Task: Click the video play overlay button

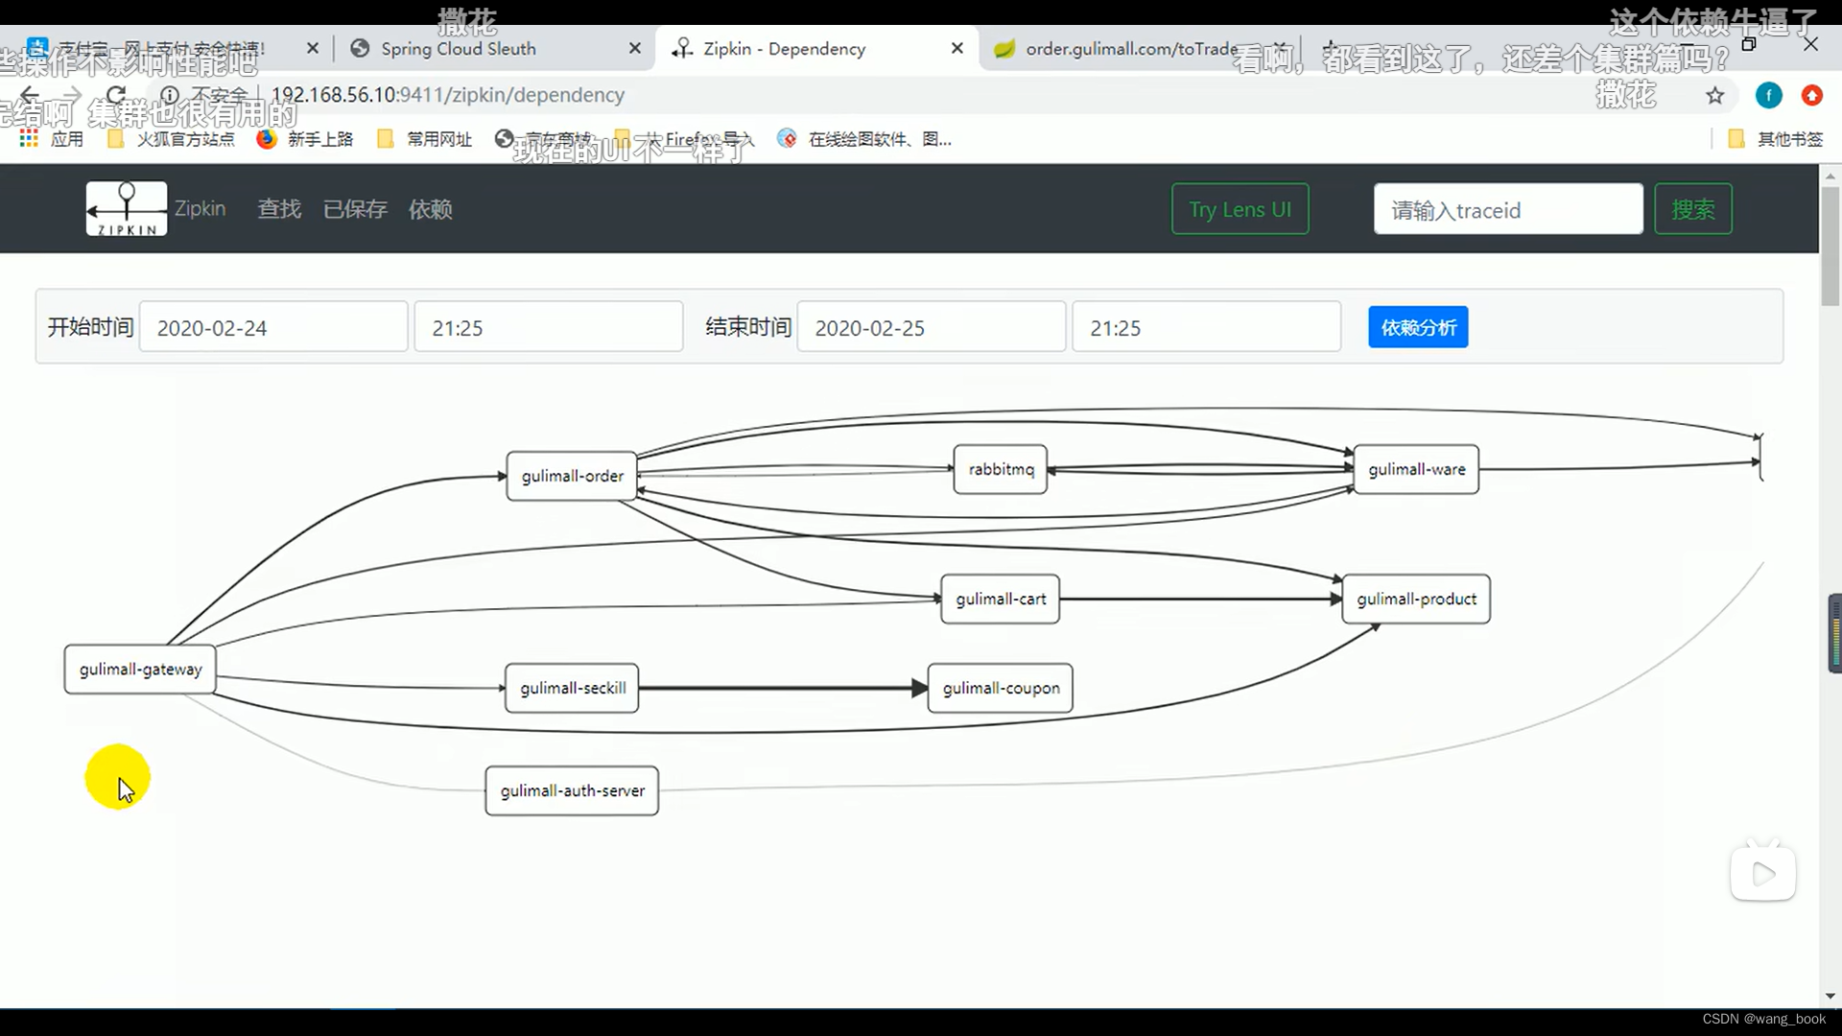Action: 1762,873
